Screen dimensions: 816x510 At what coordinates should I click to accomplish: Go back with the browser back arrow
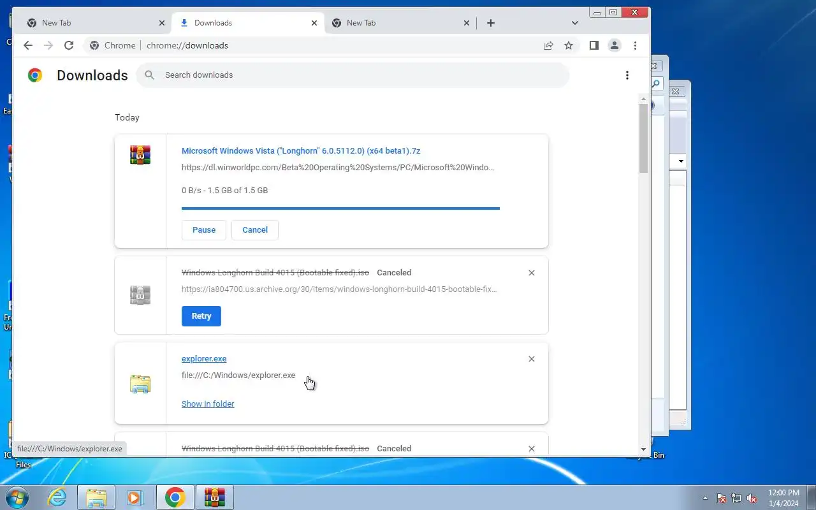27,45
